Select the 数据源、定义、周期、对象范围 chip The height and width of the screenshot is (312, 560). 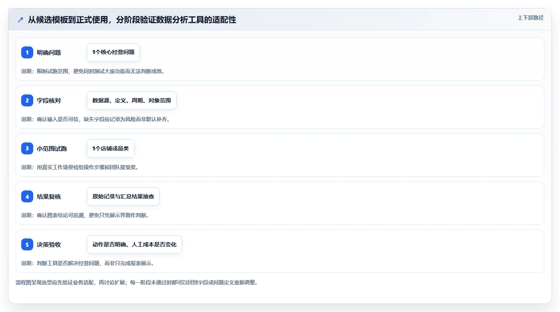[132, 100]
